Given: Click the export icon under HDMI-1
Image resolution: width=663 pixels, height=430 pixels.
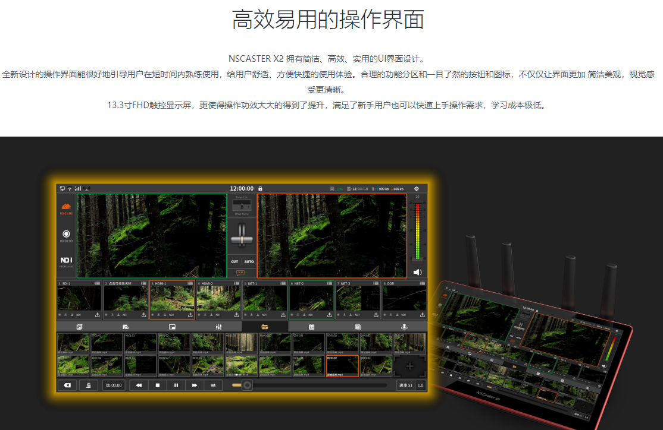Looking at the screenshot, I should 190,315.
